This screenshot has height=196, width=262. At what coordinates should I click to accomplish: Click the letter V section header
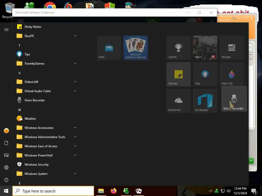click(x=19, y=73)
